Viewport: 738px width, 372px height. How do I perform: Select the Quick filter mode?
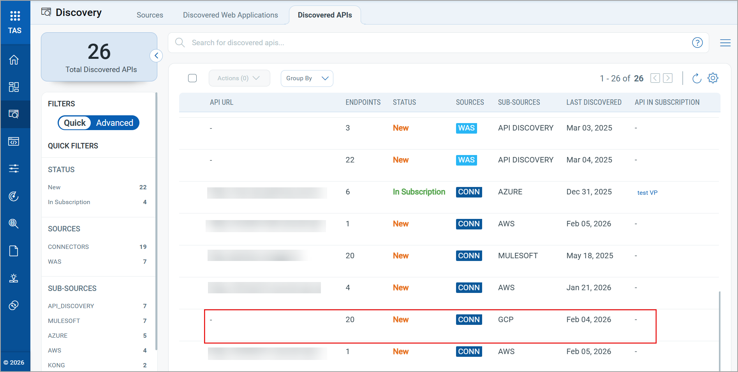click(75, 123)
